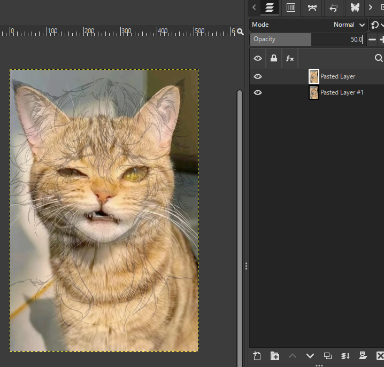Screen dimensions: 384x367
Task: Lower the selected layer
Action: click(x=310, y=356)
